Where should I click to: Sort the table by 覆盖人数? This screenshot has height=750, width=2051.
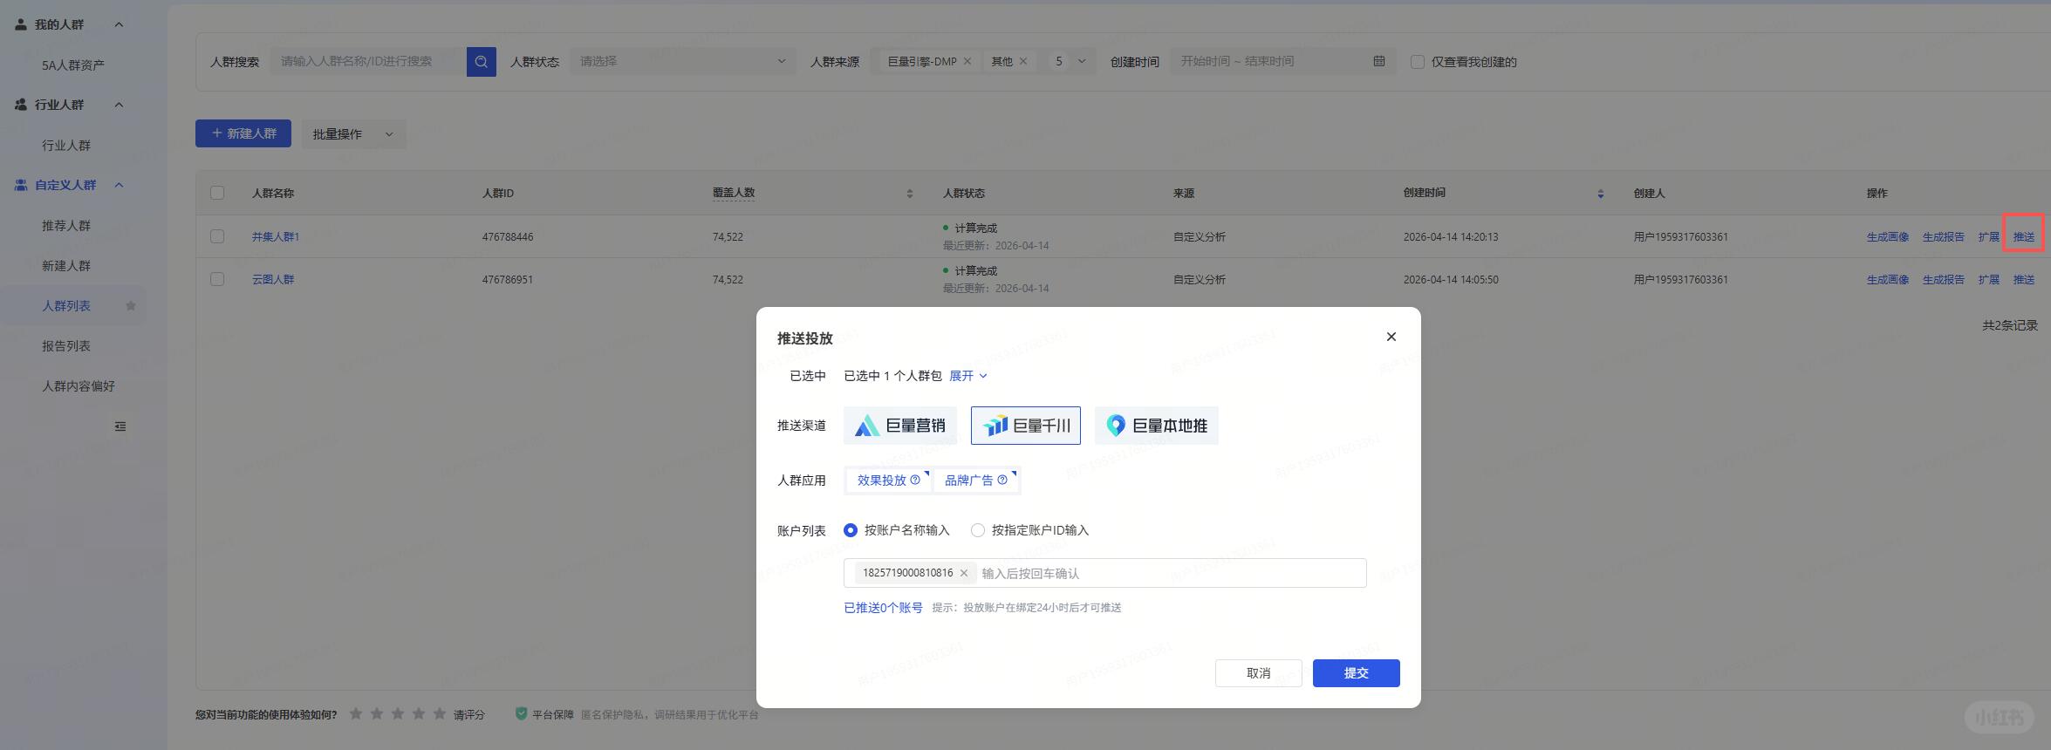pyautogui.click(x=909, y=194)
